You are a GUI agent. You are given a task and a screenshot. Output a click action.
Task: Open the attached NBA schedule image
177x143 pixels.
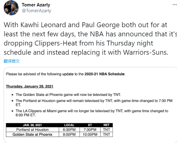pos(90,105)
